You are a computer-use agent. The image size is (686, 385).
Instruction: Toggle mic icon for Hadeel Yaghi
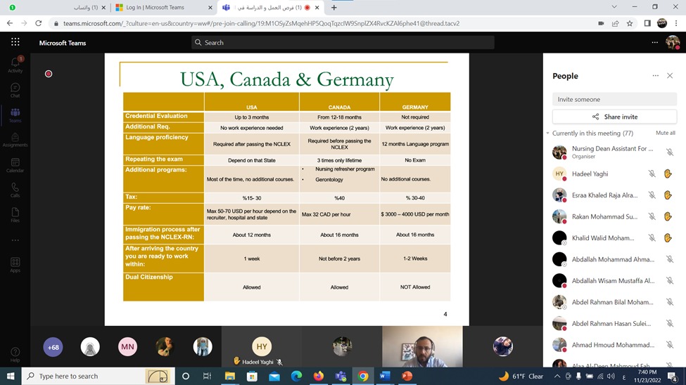click(x=652, y=174)
